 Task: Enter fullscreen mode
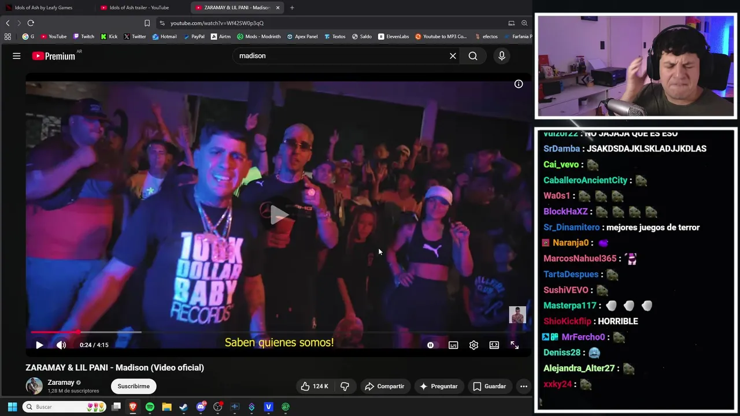pos(515,345)
